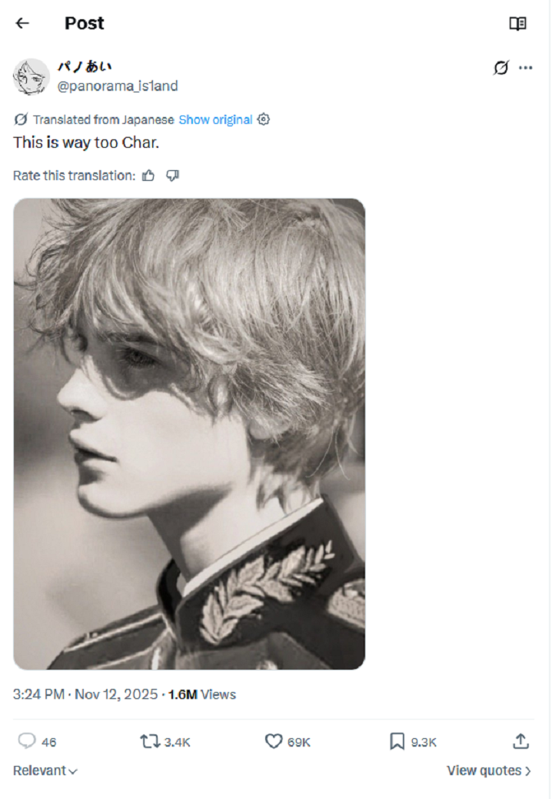Bookmark this post
This screenshot has width=552, height=799.
coord(397,741)
